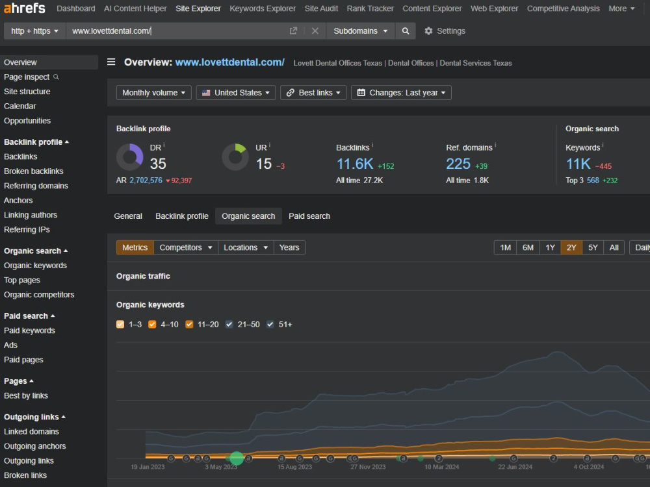Set chart range to All
Image resolution: width=650 pixels, height=487 pixels.
pos(614,247)
